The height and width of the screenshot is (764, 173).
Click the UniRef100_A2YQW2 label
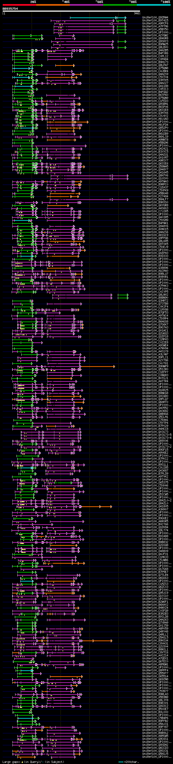click(x=155, y=35)
